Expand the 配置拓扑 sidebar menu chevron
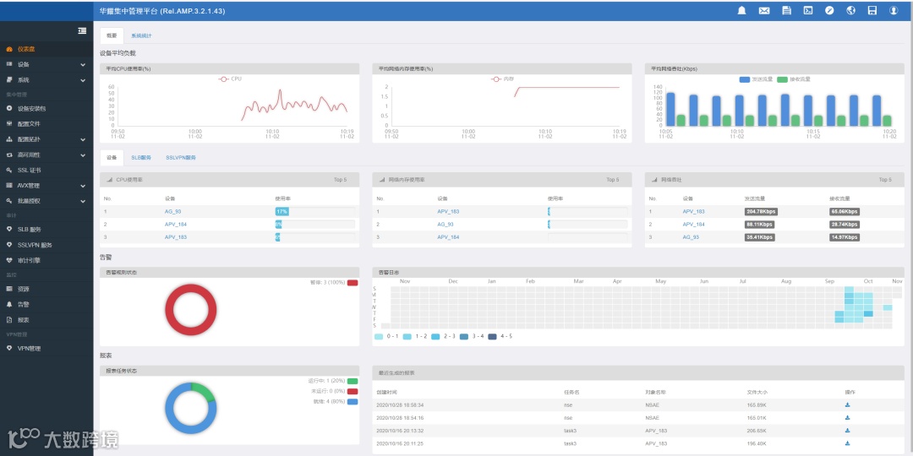This screenshot has height=456, width=913. pyautogui.click(x=83, y=139)
